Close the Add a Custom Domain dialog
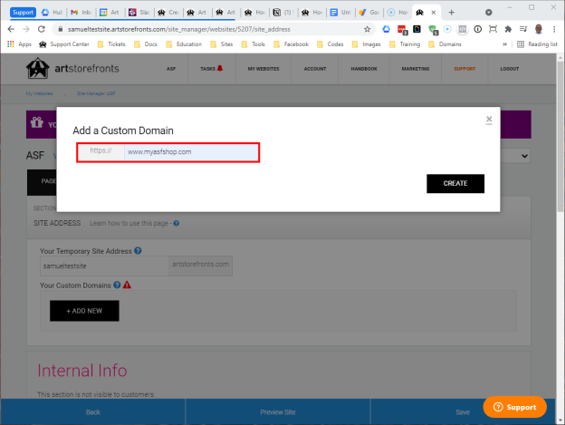The height and width of the screenshot is (425, 565). (x=489, y=120)
